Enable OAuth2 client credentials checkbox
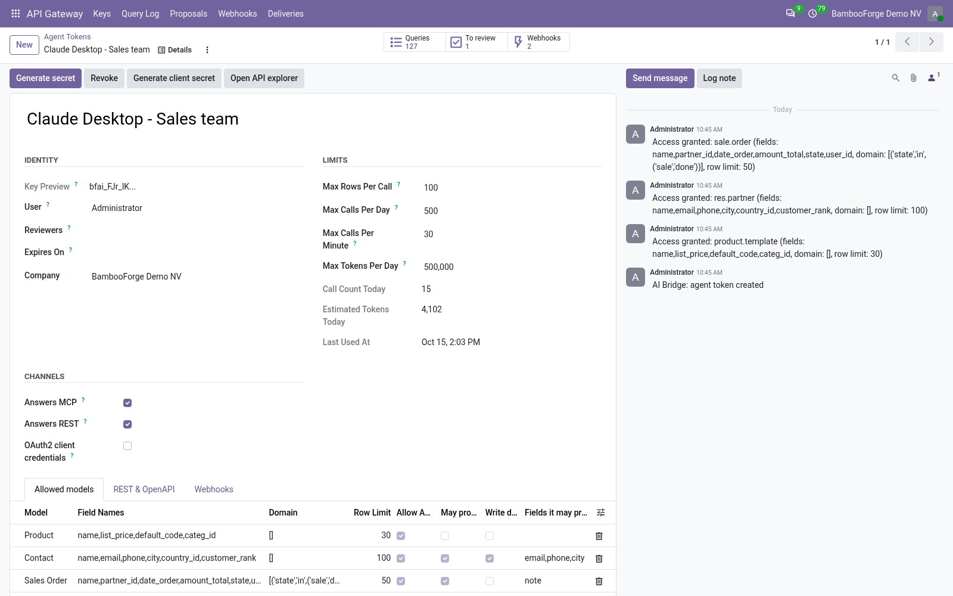This screenshot has width=953, height=596. [x=127, y=446]
